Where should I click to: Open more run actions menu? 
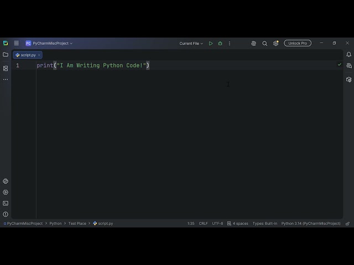[x=230, y=43]
